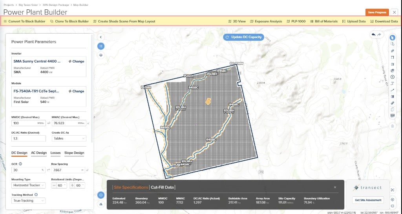Select the pencil draw tool
This screenshot has height=214, width=402.
tap(392, 51)
